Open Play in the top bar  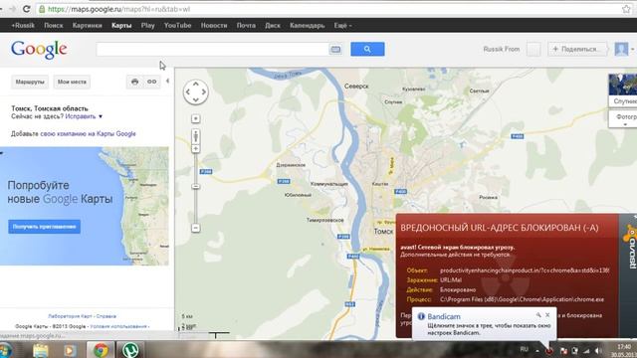coord(148,25)
